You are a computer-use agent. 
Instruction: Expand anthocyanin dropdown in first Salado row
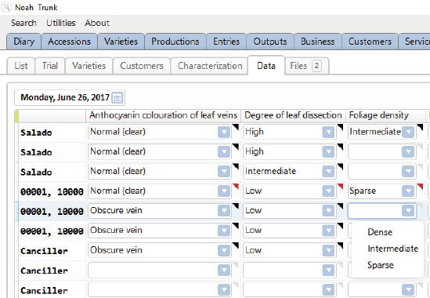tap(224, 132)
